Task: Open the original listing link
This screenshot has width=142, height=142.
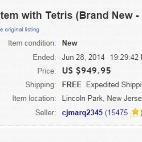Action: [x=20, y=30]
